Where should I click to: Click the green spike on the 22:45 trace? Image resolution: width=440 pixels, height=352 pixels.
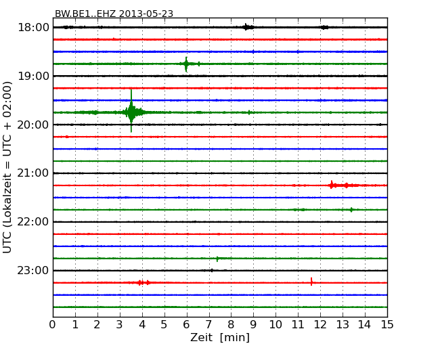(x=217, y=259)
